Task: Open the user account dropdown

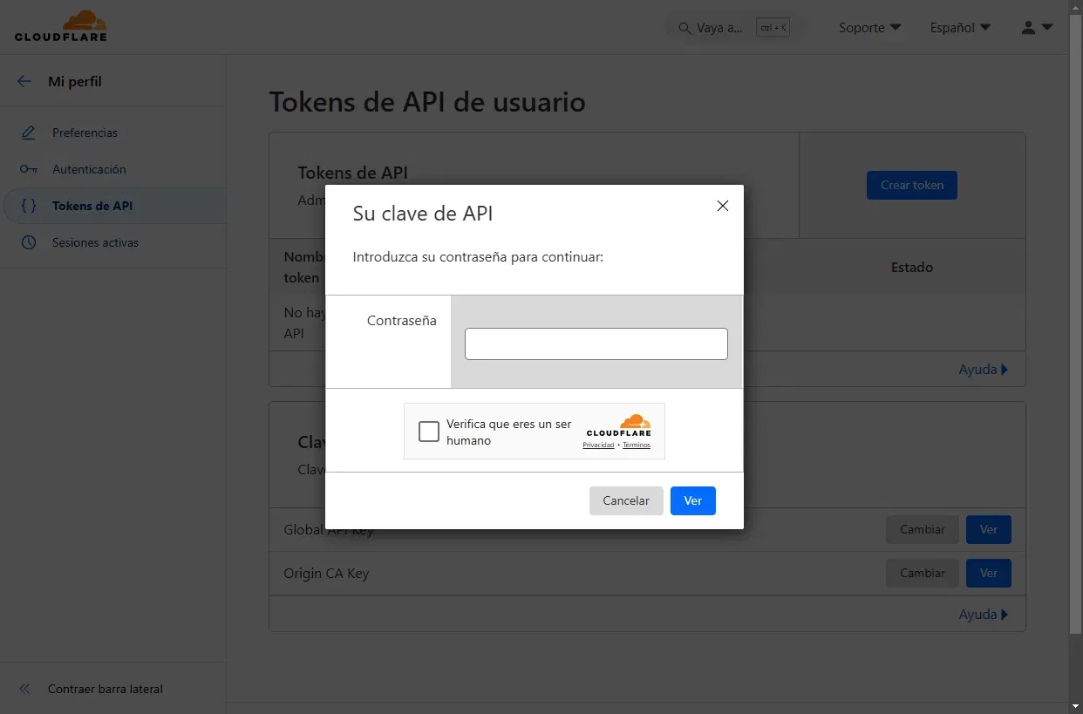Action: pos(1037,28)
